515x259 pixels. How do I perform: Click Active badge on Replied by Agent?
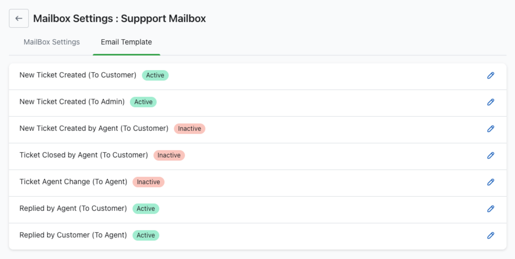[146, 209]
